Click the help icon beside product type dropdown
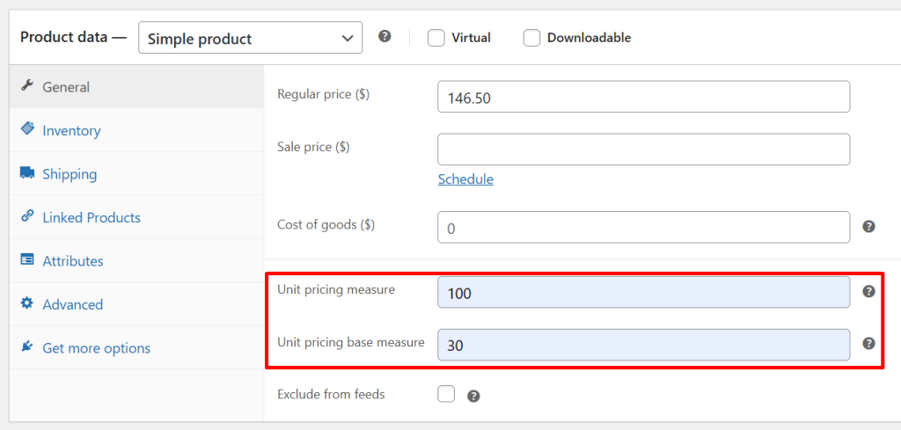Image resolution: width=901 pixels, height=430 pixels. [x=385, y=37]
